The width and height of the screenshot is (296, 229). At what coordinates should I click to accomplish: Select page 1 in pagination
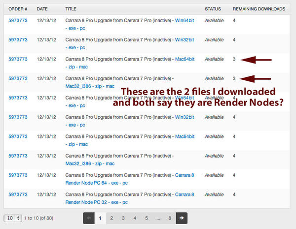coord(100,218)
